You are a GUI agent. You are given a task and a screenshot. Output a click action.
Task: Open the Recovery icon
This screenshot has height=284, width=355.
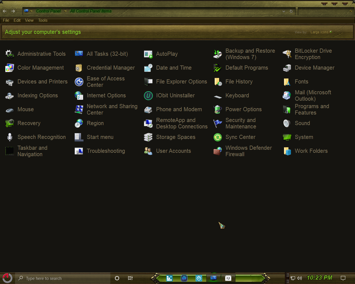click(x=10, y=123)
